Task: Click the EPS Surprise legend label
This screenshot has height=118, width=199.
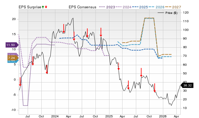Action: point(30,7)
